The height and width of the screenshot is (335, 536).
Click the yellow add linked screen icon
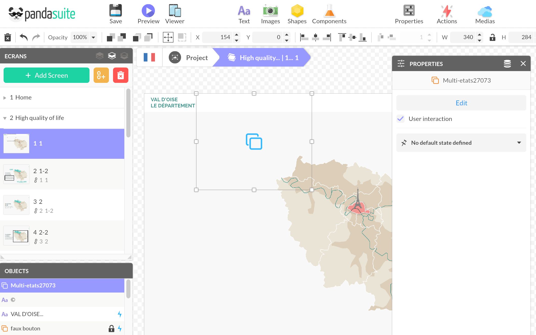pos(101,75)
